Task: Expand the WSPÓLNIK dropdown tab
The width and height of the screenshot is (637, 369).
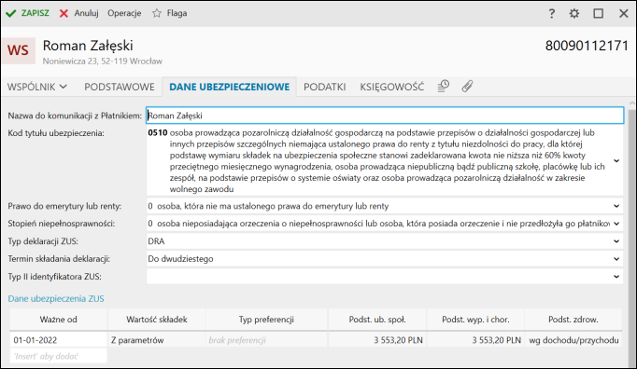Action: pyautogui.click(x=37, y=87)
